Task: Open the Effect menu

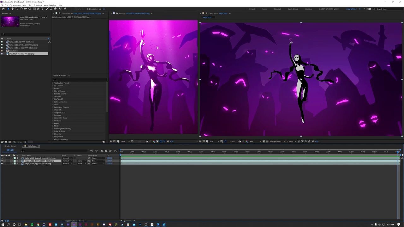Action: (30, 5)
